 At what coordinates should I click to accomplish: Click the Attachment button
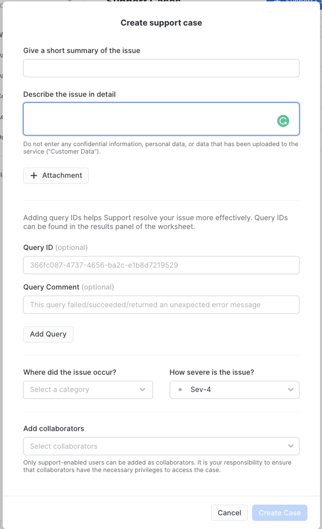(56, 175)
